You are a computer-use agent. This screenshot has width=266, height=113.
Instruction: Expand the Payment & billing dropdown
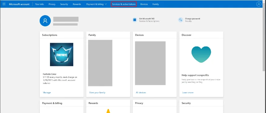pos(97,4)
